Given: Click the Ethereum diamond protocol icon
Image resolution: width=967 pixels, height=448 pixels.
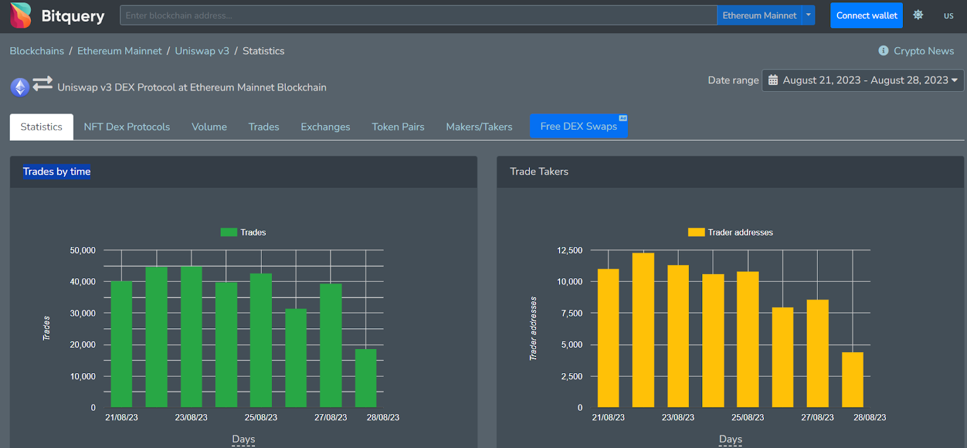Looking at the screenshot, I should (x=20, y=88).
